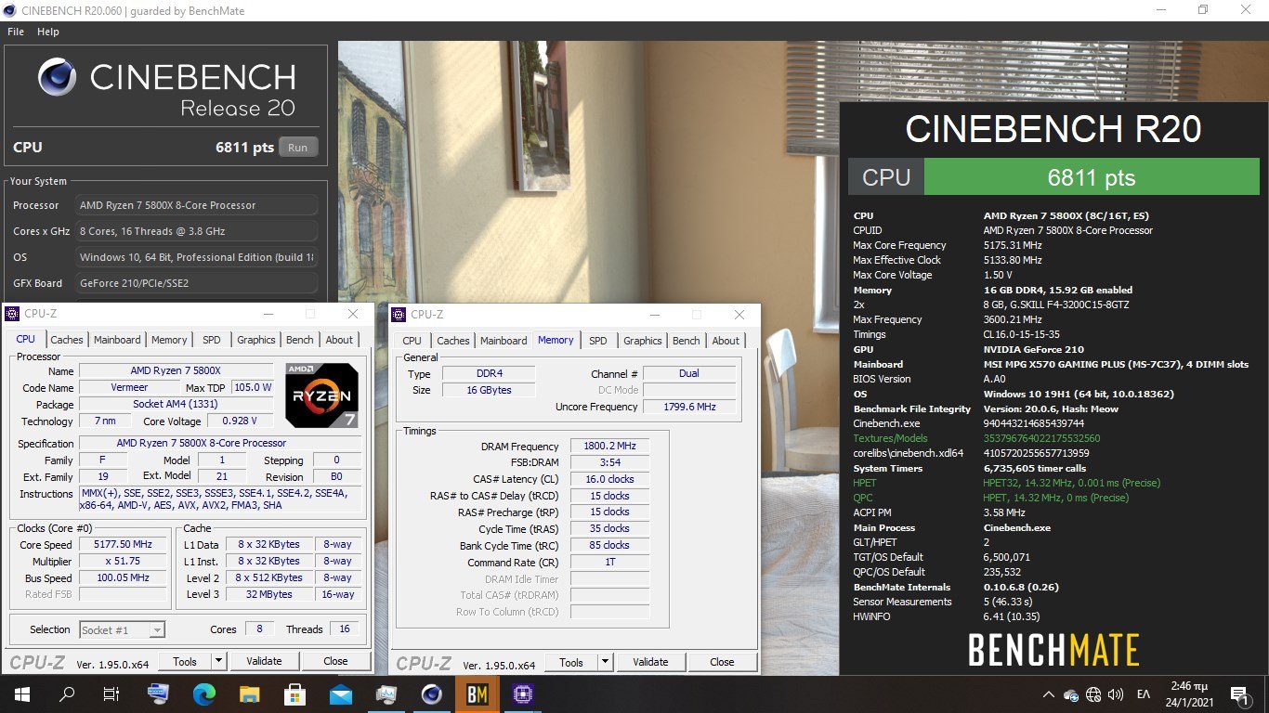Select CPU tab in right CPU-Z window

click(x=412, y=341)
